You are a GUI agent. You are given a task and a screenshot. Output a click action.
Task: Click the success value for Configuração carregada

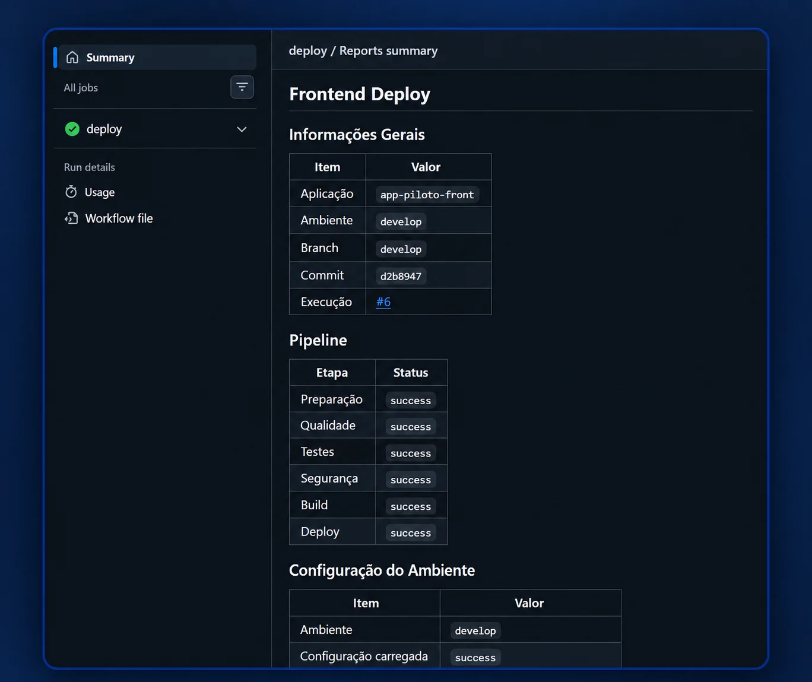[475, 658]
